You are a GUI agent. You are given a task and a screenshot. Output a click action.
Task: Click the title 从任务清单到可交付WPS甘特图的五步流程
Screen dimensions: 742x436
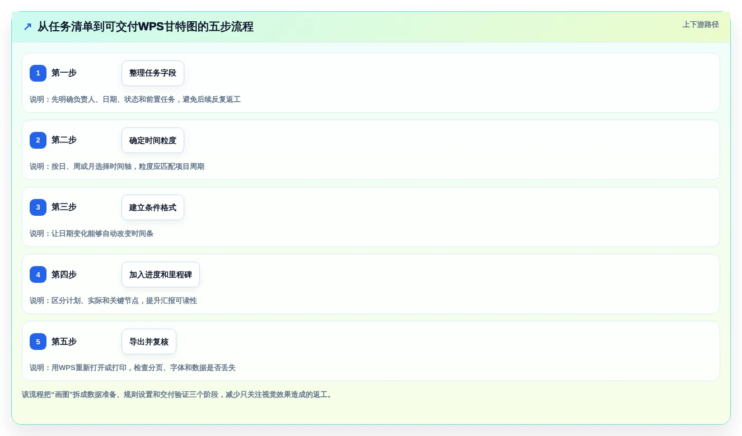(x=146, y=26)
